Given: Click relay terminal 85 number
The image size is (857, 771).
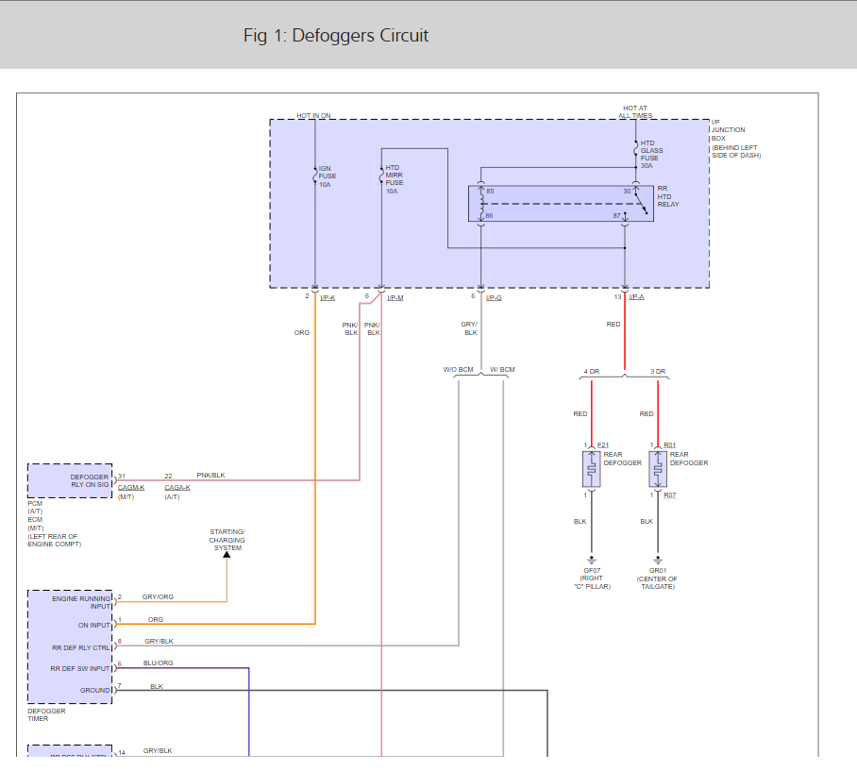Looking at the screenshot, I should tap(490, 192).
